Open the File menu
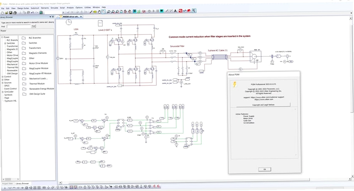Viewport: 354px width, 191px height. (x=3, y=9)
